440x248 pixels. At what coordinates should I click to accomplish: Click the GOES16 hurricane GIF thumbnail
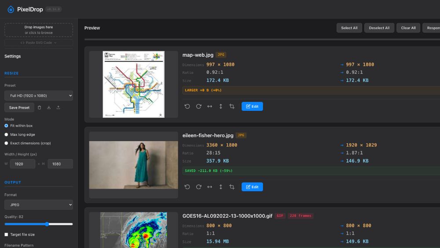[x=134, y=230]
